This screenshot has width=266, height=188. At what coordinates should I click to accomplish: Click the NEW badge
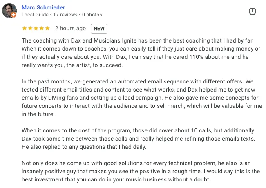(99, 29)
